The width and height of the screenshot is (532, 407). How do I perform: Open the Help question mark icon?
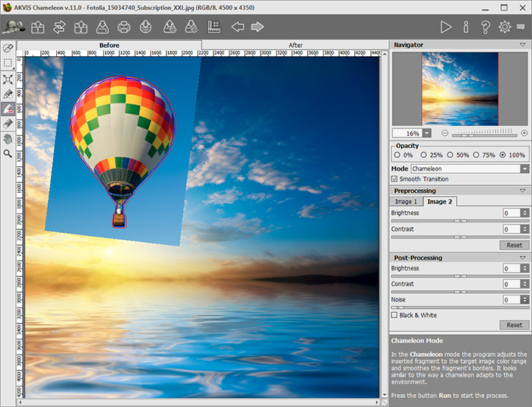(x=486, y=27)
